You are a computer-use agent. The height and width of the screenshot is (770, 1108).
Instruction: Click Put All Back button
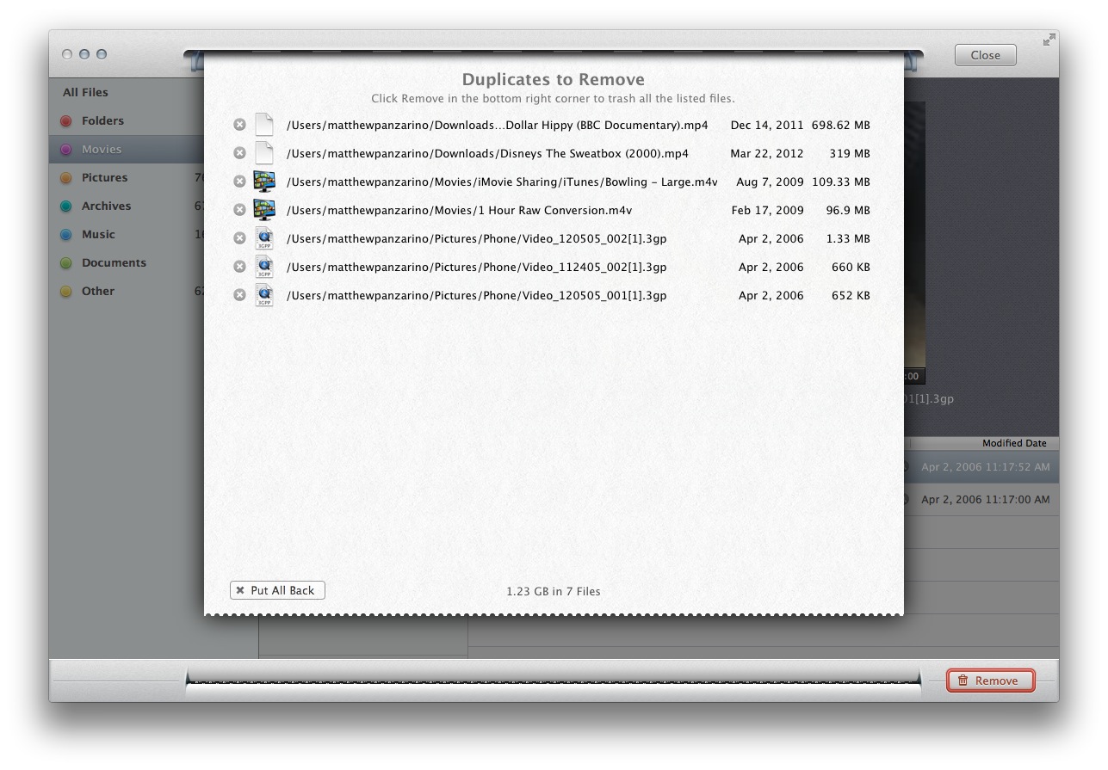(x=277, y=590)
